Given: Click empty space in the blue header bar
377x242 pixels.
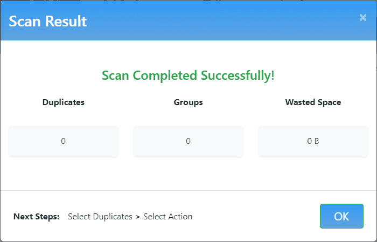Looking at the screenshot, I should (x=215, y=22).
